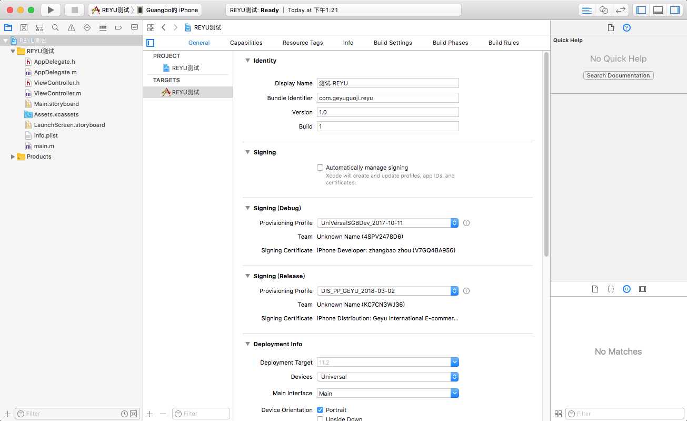Click the Stop button in toolbar
The height and width of the screenshot is (421, 687).
coord(74,10)
